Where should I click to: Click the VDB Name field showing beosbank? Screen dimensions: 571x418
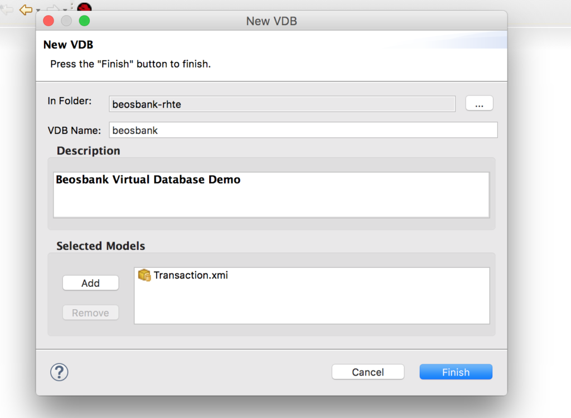[303, 129]
